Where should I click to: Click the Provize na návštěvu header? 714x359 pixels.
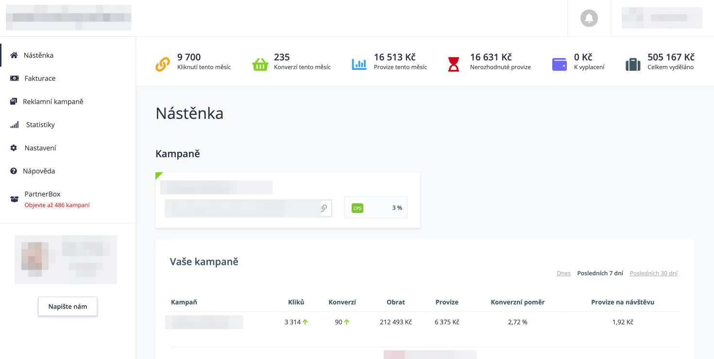pyautogui.click(x=623, y=302)
